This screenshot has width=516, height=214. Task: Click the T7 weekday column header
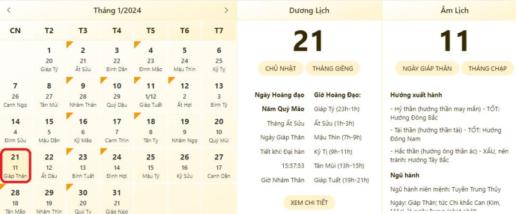[x=219, y=30]
